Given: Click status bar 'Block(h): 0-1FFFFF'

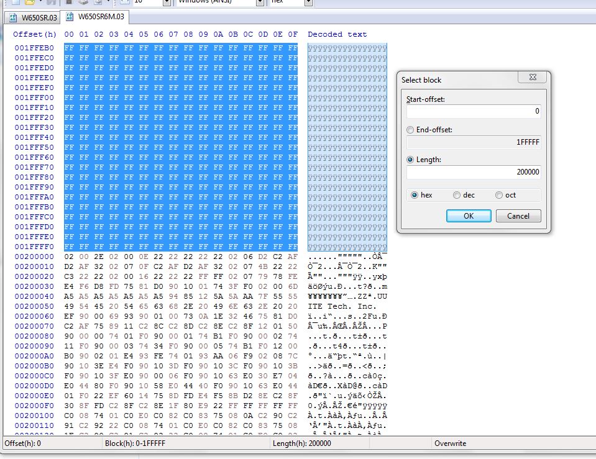Looking at the screenshot, I should tap(135, 443).
